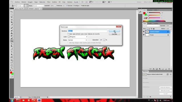Select the Eyedropper tool
This screenshot has width=182, height=102.
pyautogui.click(x=12, y=25)
